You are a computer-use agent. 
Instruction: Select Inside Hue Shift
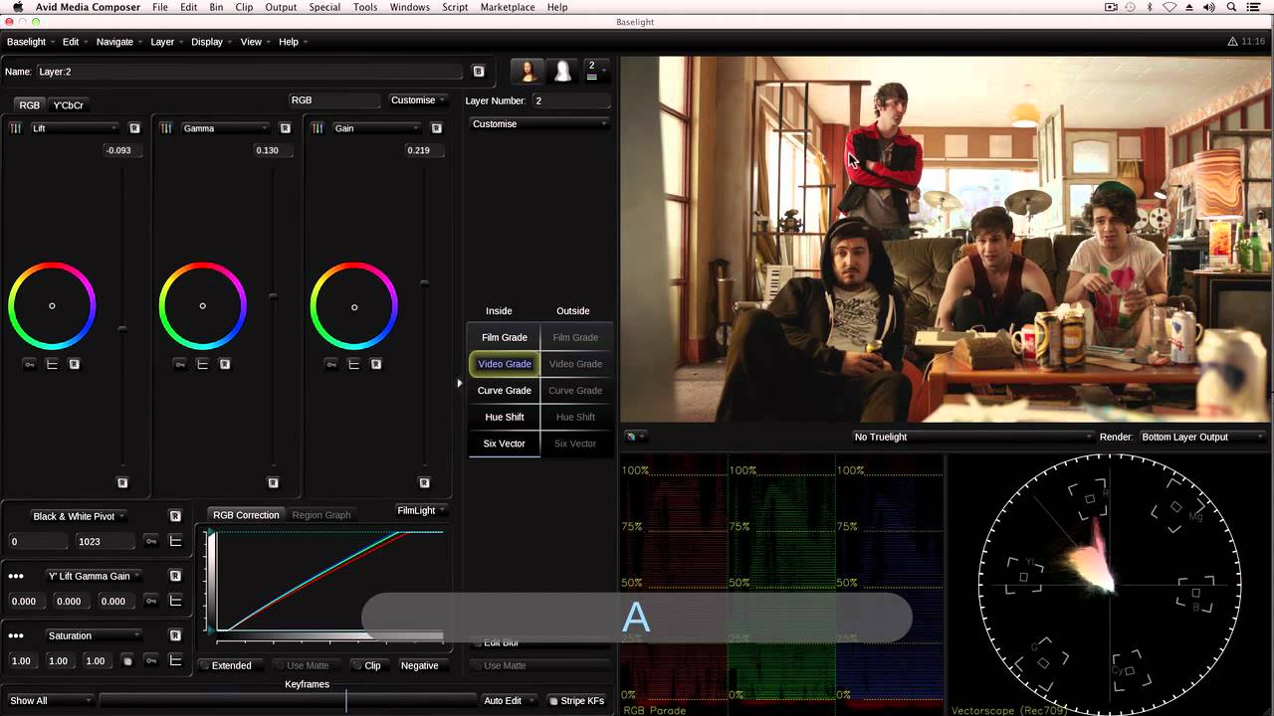click(x=505, y=418)
